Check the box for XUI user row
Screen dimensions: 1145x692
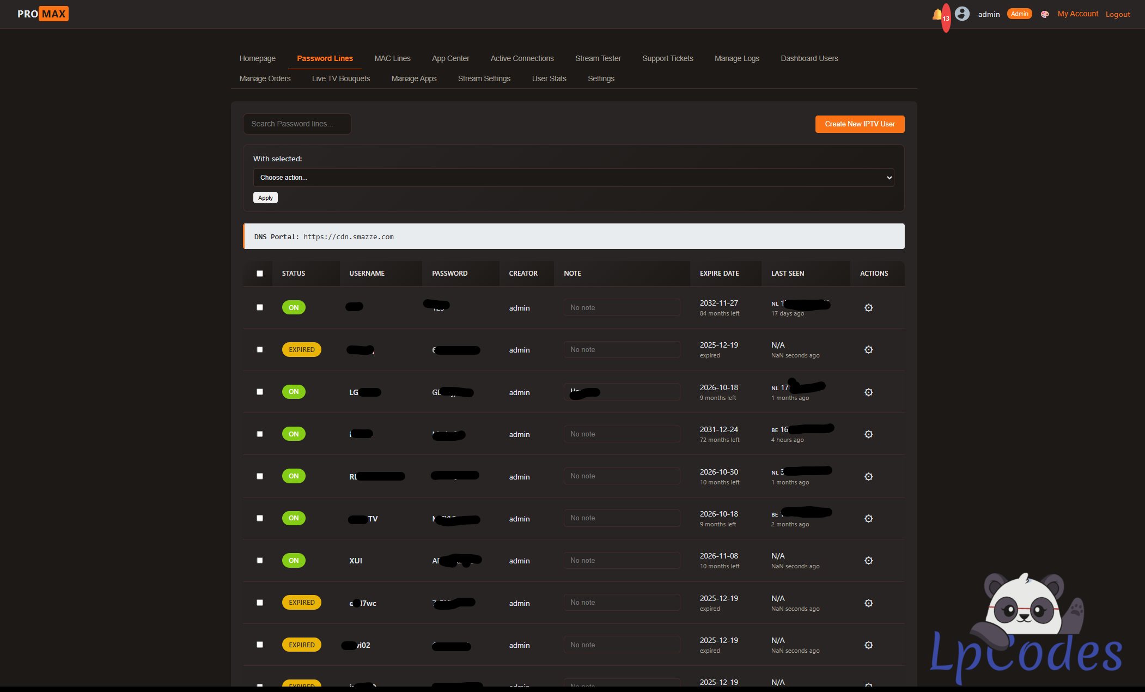[260, 560]
